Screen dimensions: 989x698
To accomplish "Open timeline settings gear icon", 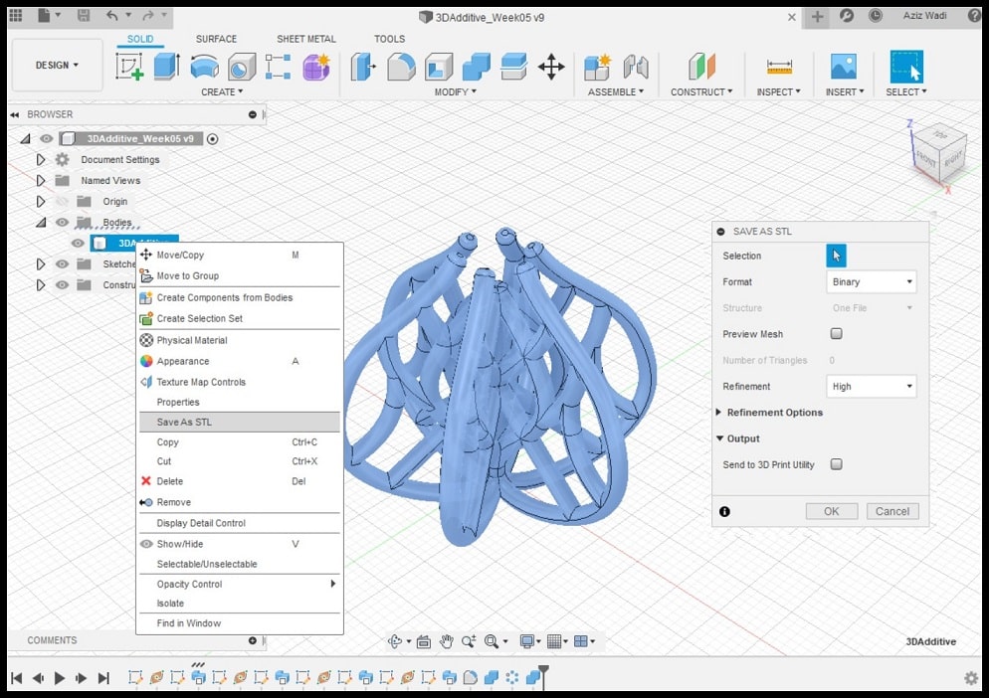I will [971, 678].
